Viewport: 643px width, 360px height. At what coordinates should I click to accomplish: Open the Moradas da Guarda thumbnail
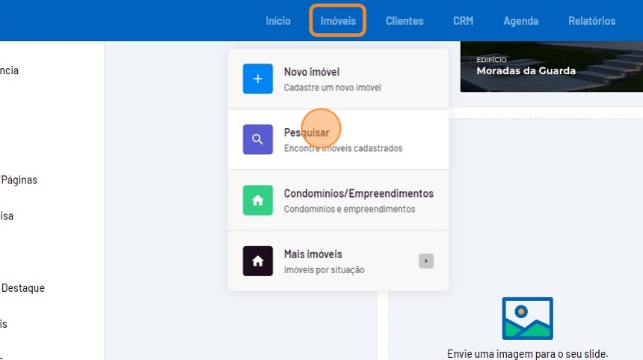point(551,67)
